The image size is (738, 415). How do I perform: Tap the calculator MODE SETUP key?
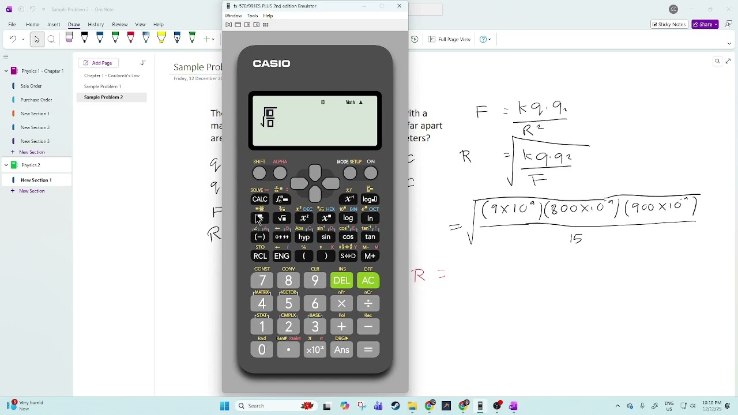[350, 173]
